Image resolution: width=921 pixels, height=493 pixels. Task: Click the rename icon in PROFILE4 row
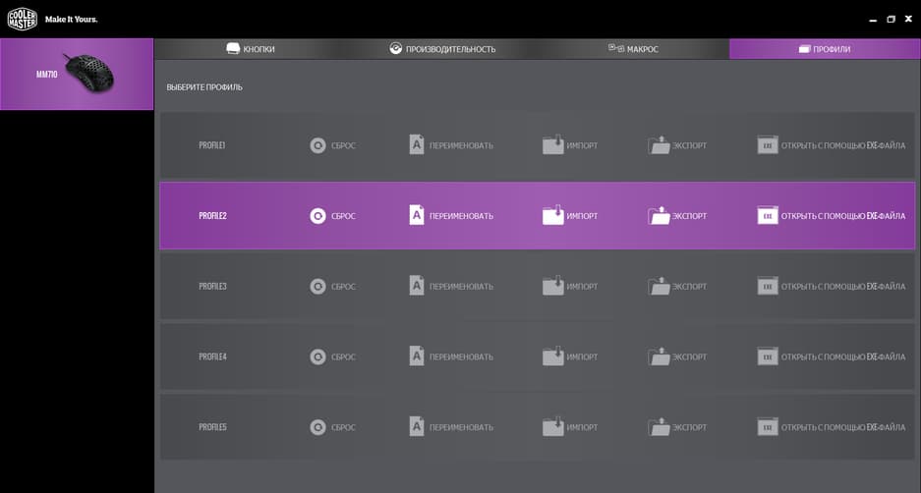[x=417, y=356]
